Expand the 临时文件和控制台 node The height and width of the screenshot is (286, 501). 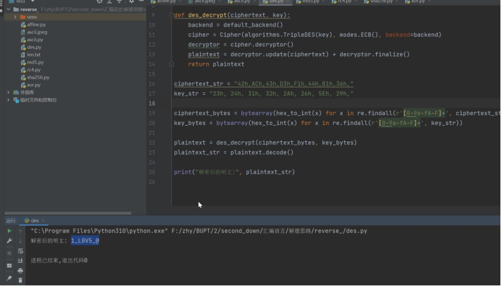tap(8, 100)
